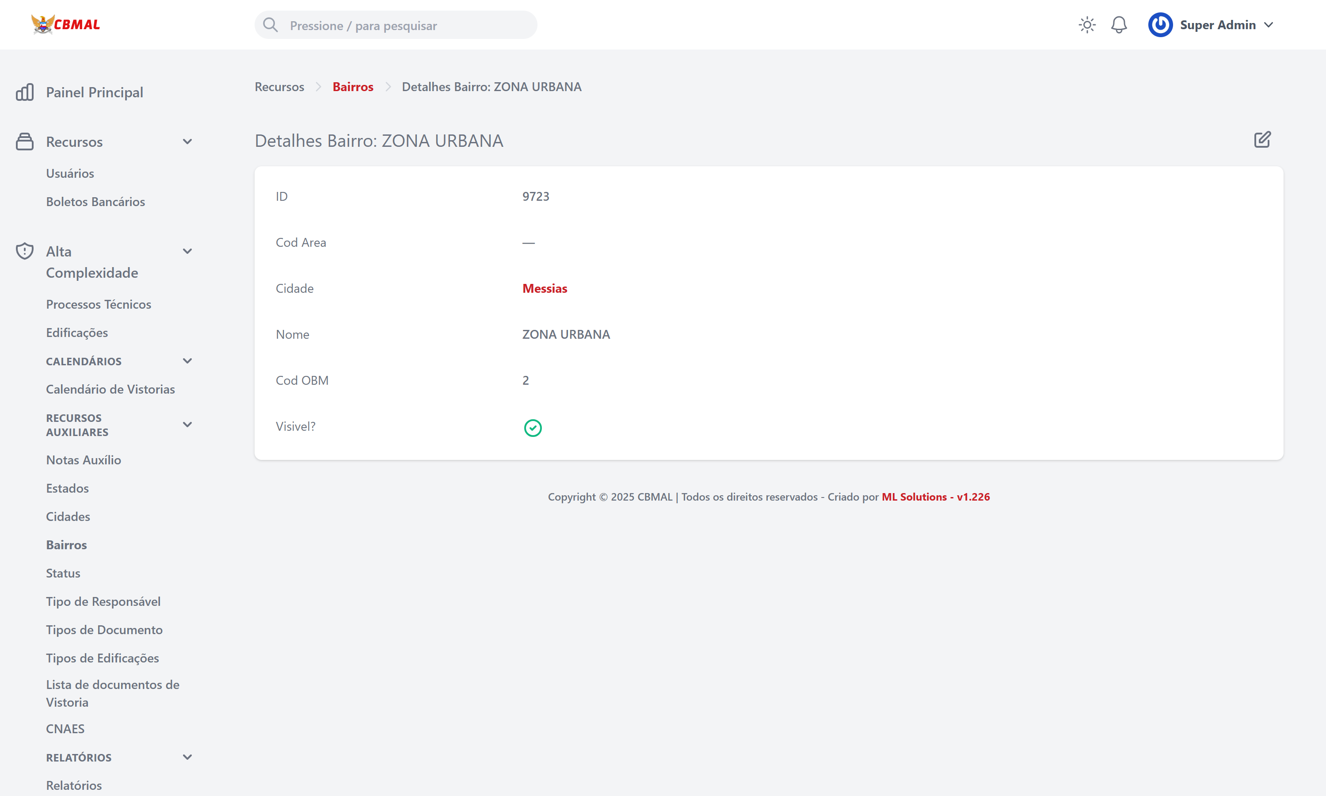
Task: Open Cidades in the sidebar
Action: pos(68,517)
